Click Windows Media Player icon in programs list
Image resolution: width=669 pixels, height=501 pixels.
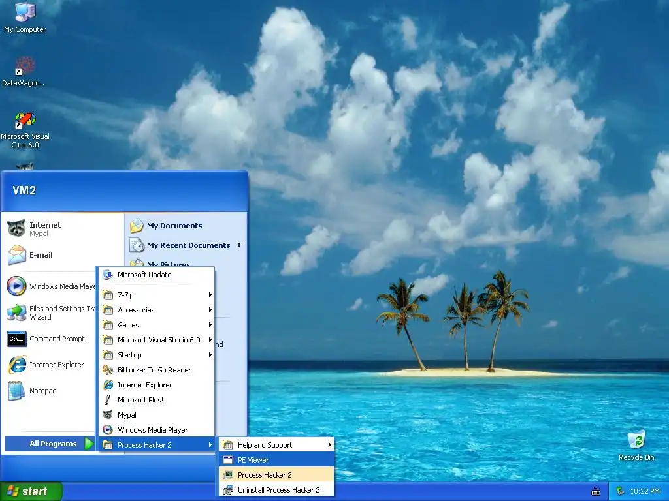pos(108,430)
